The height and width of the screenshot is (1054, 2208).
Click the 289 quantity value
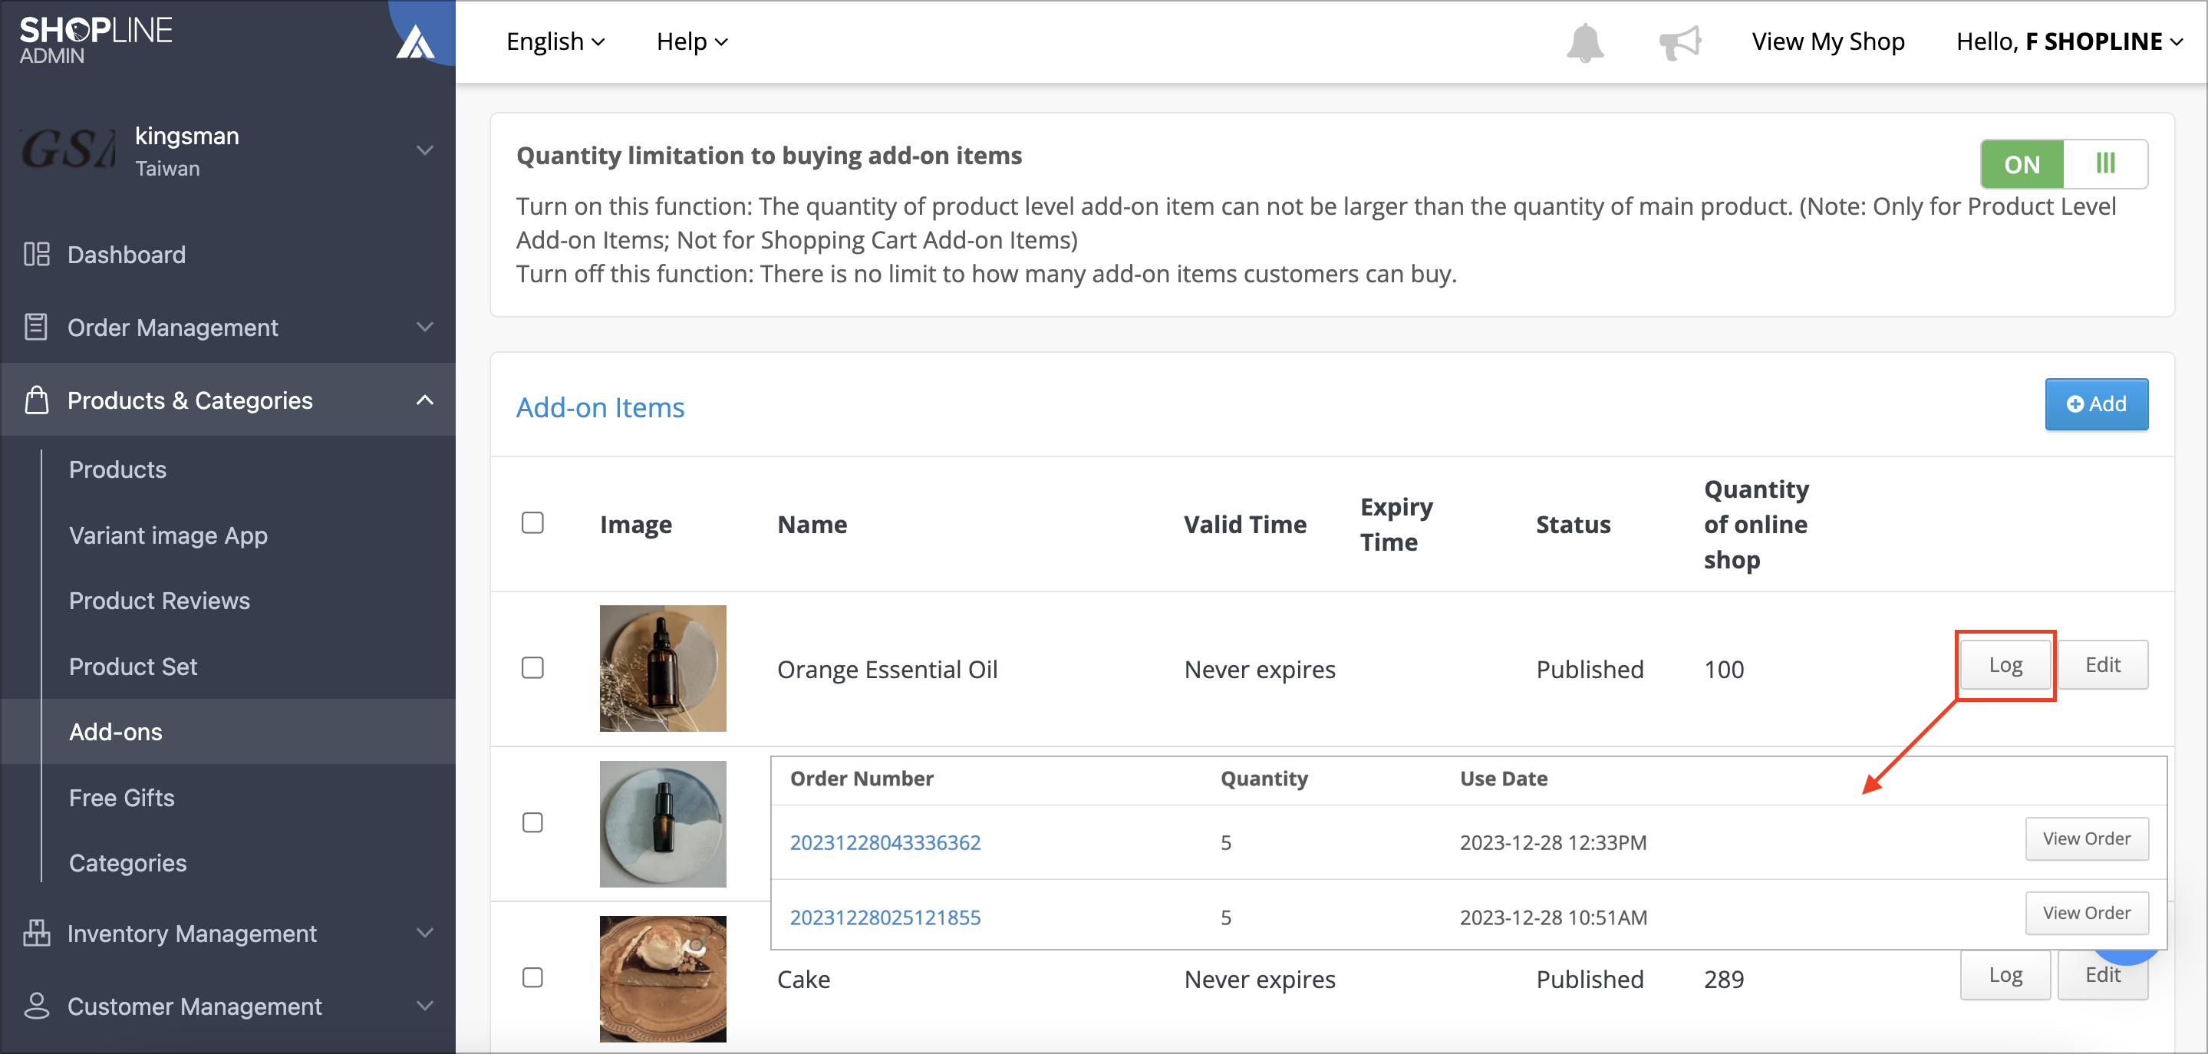click(x=1724, y=980)
